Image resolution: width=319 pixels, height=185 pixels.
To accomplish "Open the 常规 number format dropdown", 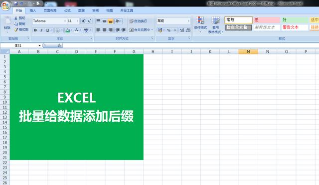I will pyautogui.click(x=188, y=21).
